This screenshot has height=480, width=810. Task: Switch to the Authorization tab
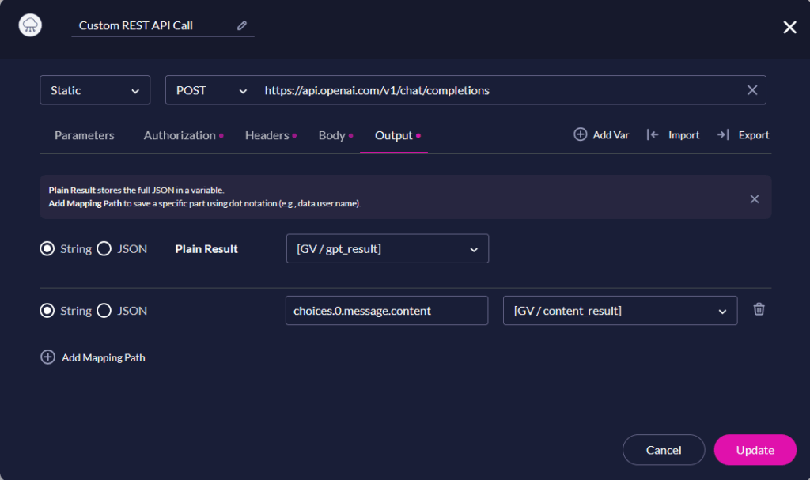coord(178,135)
